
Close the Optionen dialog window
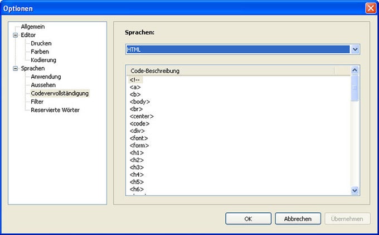click(371, 8)
